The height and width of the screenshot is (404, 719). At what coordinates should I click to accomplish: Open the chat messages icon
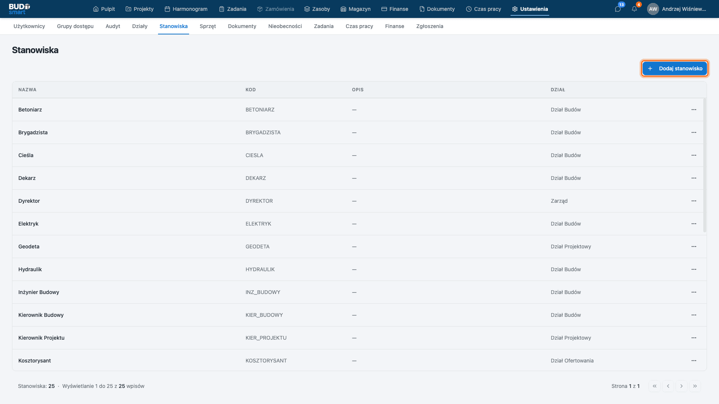coord(618,9)
